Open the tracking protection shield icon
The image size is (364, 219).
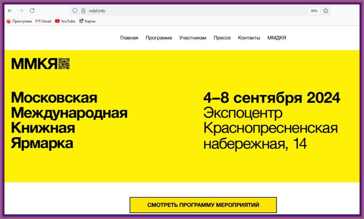click(x=75, y=11)
